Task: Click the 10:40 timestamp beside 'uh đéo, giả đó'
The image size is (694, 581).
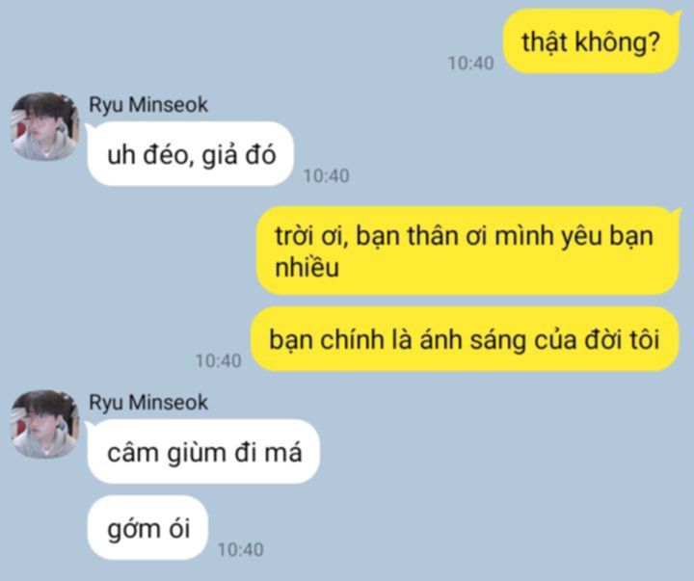Action: [326, 176]
